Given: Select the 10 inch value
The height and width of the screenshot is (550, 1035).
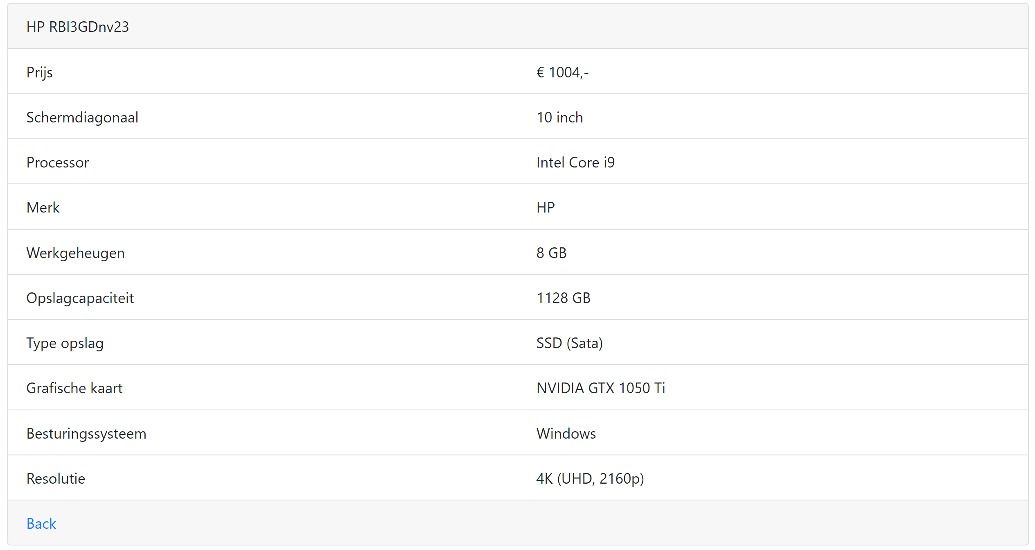Looking at the screenshot, I should [559, 118].
